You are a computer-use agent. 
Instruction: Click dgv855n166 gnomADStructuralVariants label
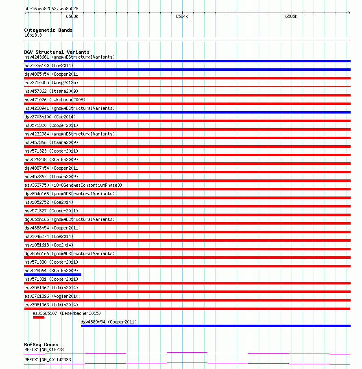pos(70,220)
